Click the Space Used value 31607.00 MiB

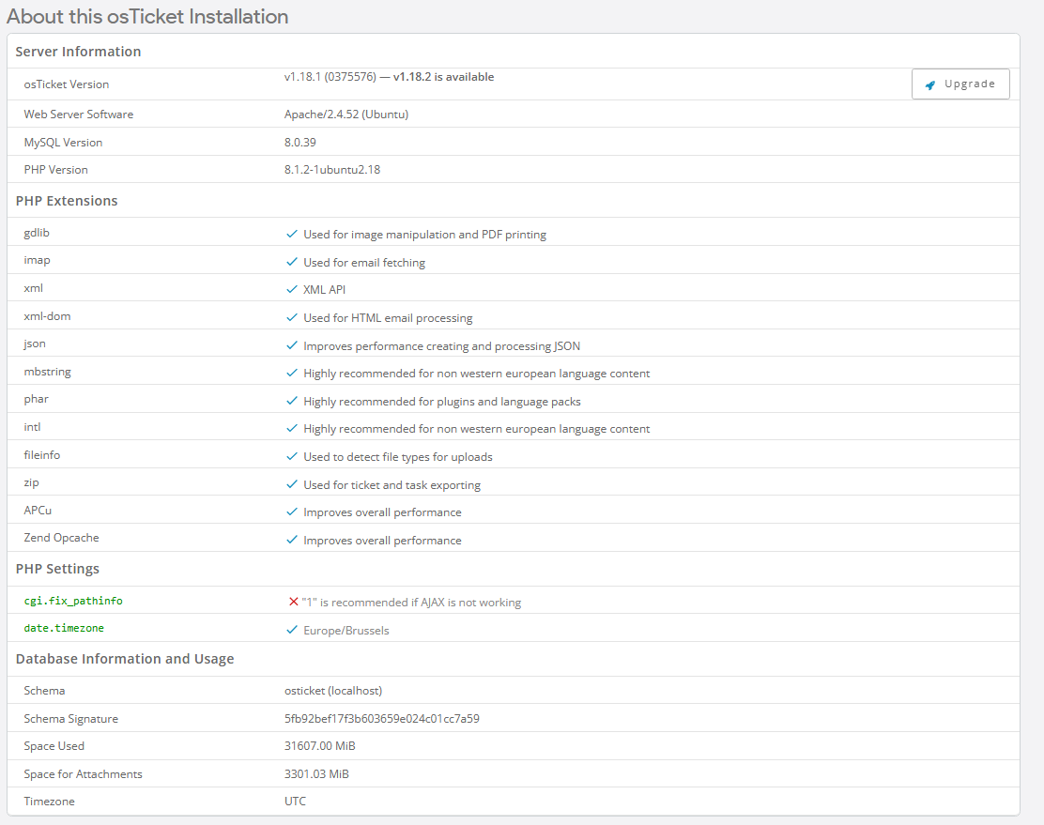click(x=320, y=746)
